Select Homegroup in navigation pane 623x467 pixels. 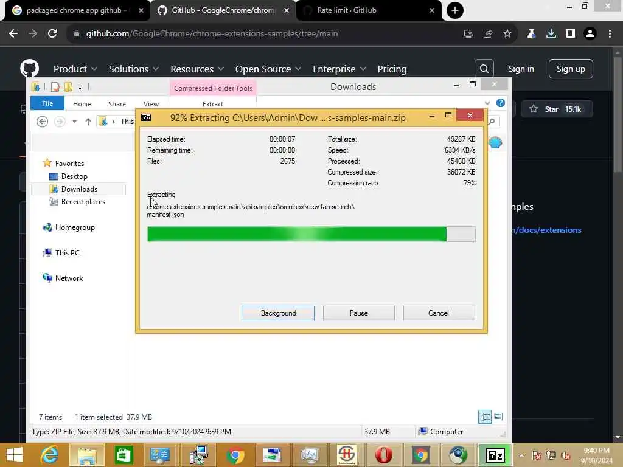point(74,227)
